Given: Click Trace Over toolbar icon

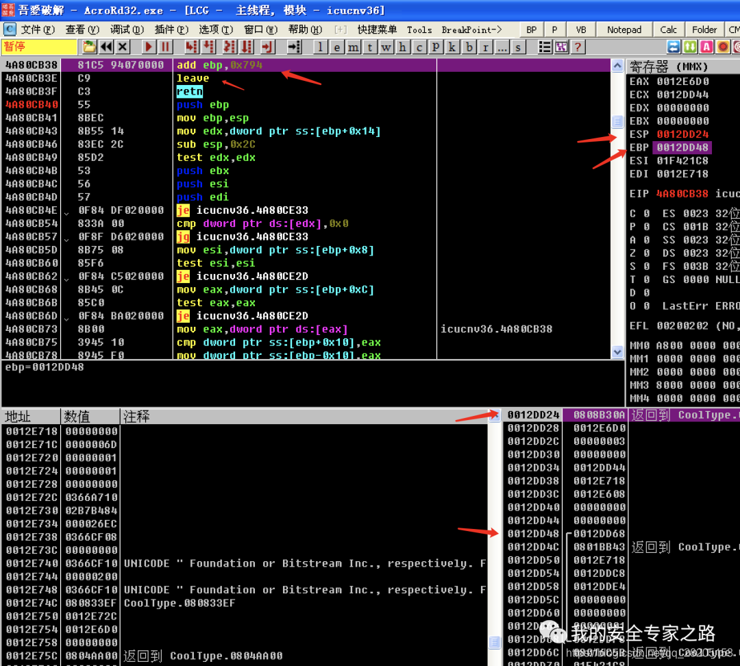Looking at the screenshot, I should [x=247, y=47].
